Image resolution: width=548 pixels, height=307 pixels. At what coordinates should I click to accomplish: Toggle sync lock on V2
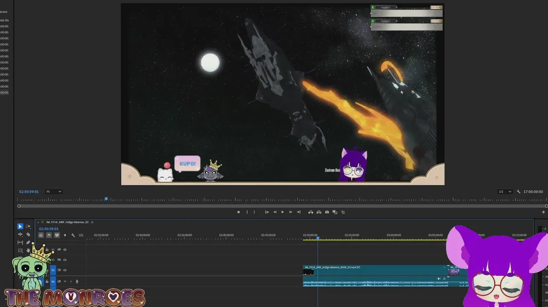(59, 260)
